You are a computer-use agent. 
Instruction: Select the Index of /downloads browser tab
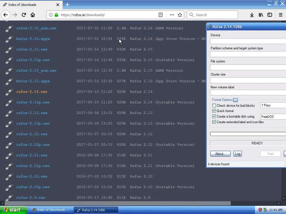(x=31, y=5)
